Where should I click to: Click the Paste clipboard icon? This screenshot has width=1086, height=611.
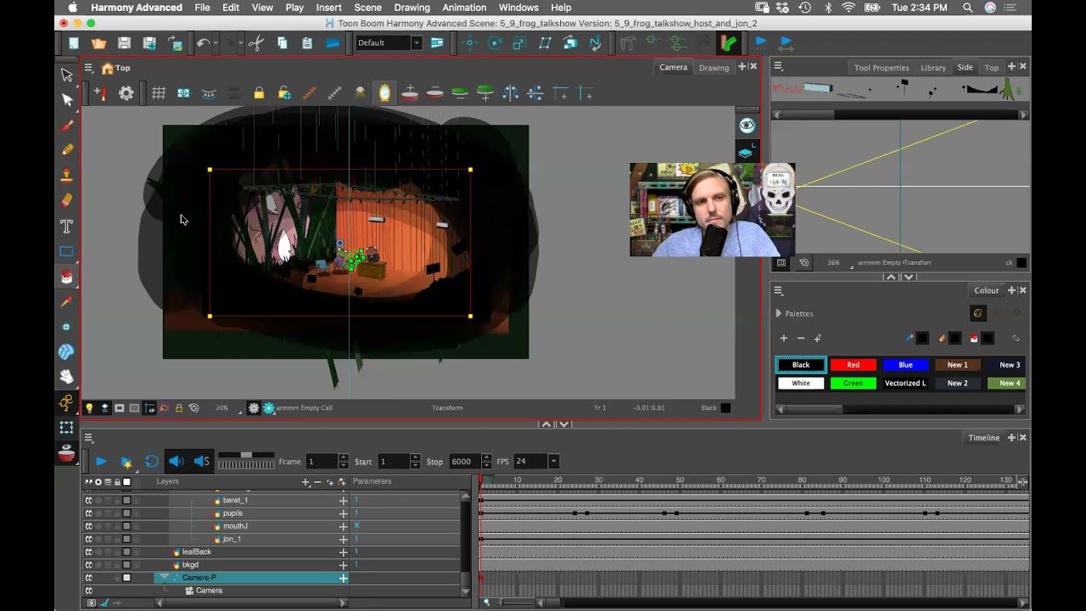coord(307,42)
